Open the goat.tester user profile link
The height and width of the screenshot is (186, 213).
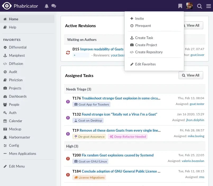197,104
